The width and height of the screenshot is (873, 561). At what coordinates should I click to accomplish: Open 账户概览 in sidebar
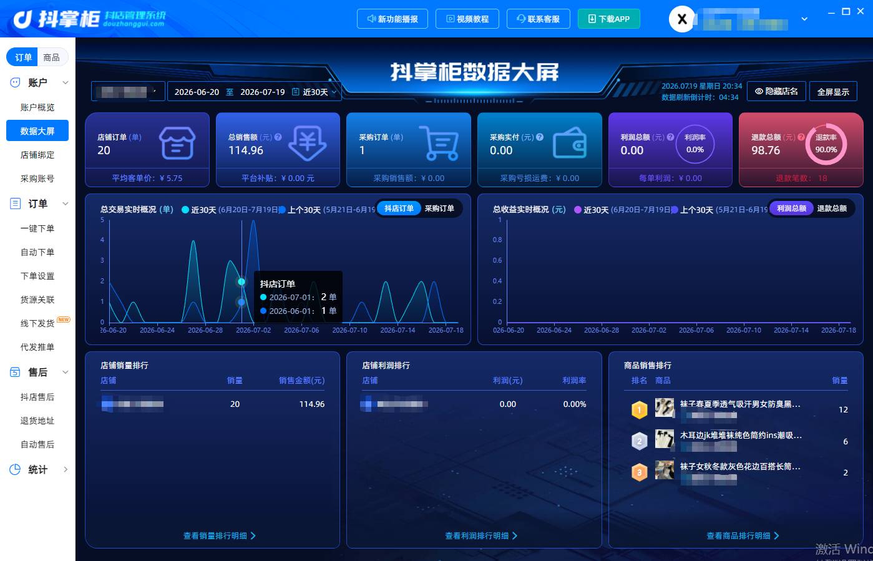point(37,107)
